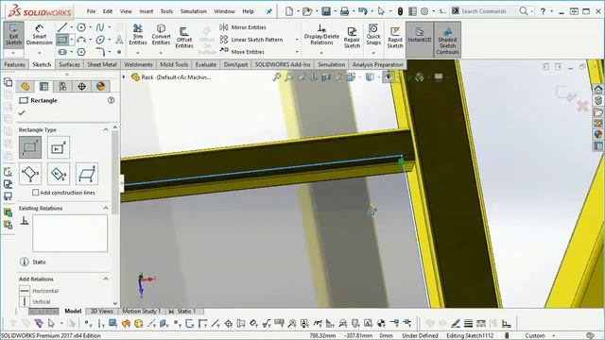Screen dimensions: 605x340
Task: Expand the Rack design tree flyout
Action: 124,77
